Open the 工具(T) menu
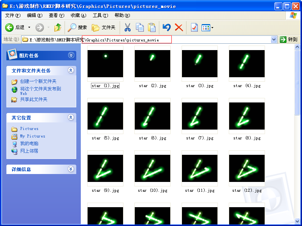302x226 pixels. click(100, 15)
